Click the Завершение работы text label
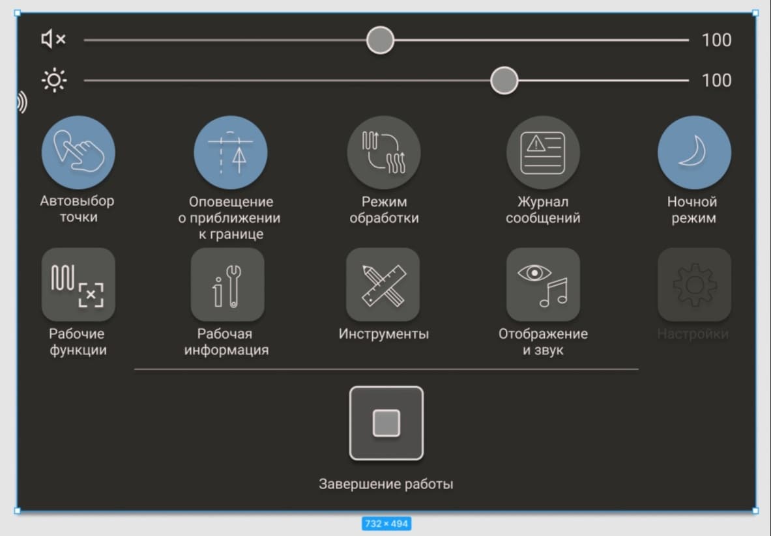Viewport: 771px width, 536px height. (386, 485)
